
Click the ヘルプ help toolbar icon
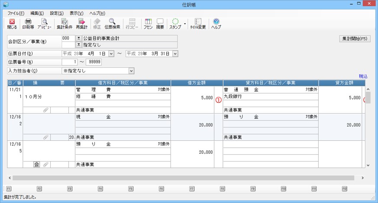pyautogui.click(x=216, y=23)
